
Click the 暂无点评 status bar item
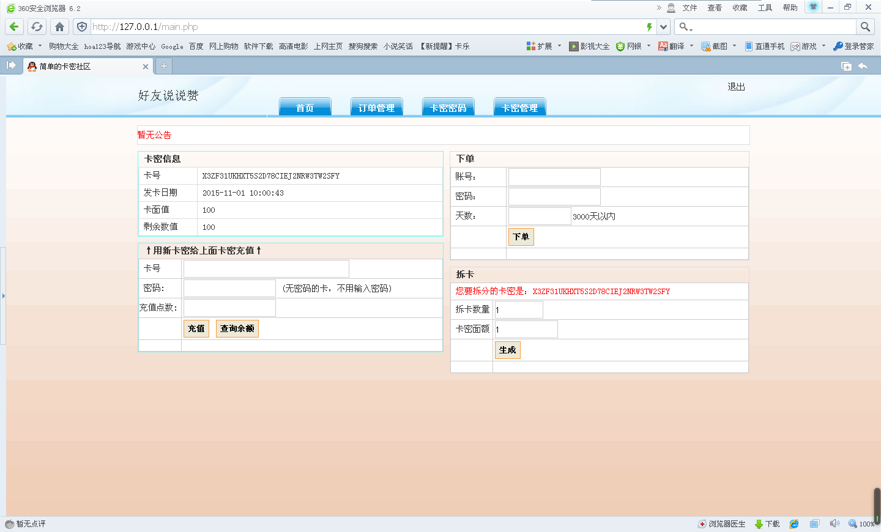[25, 524]
